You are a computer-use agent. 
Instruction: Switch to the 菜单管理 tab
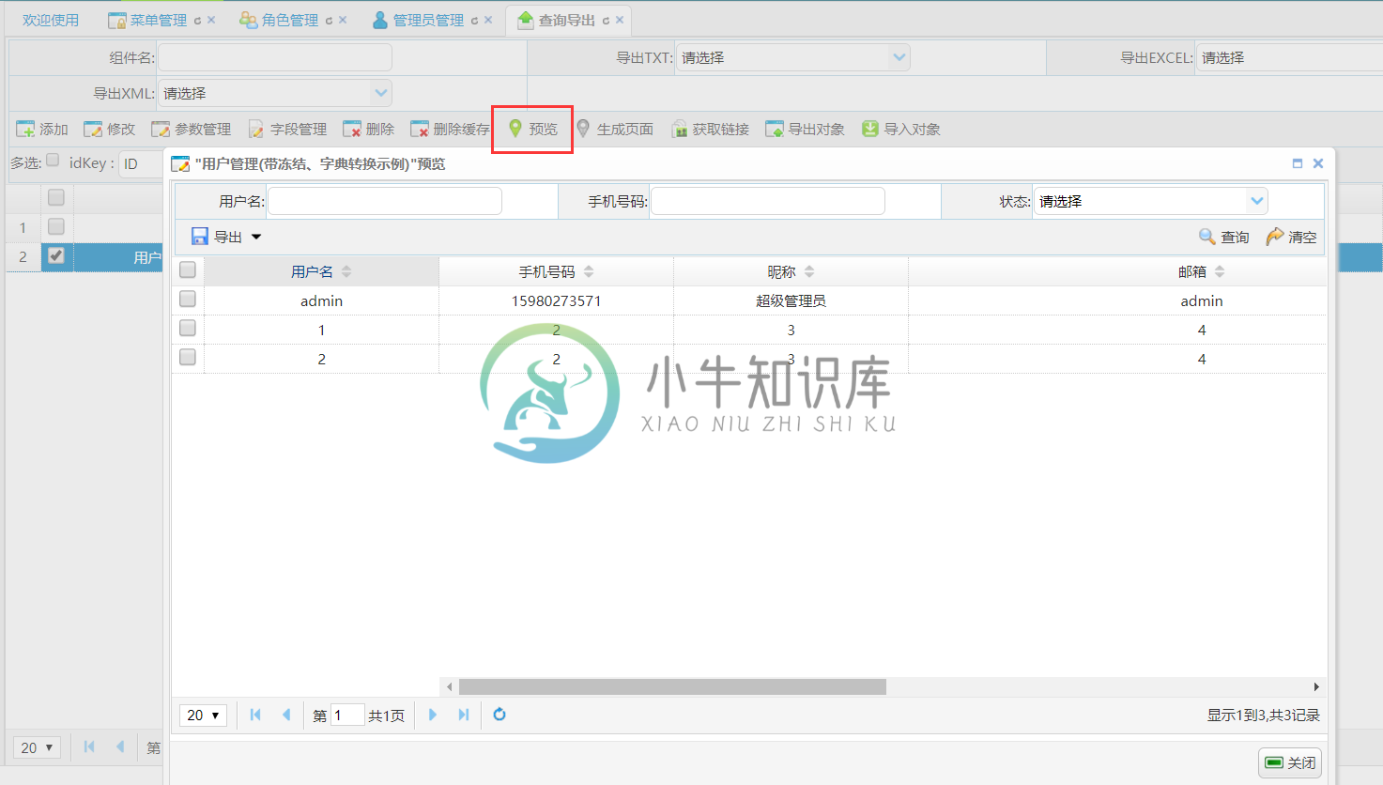159,21
